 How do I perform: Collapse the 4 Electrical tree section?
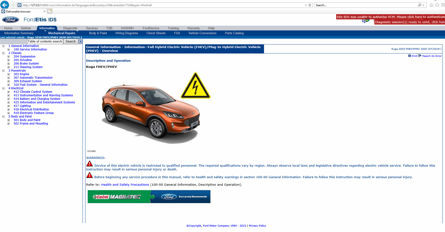tap(3, 88)
